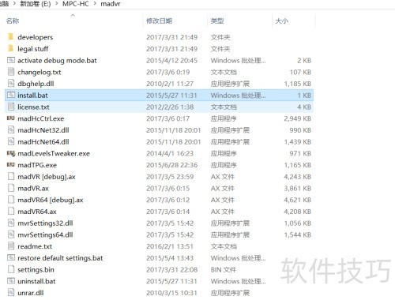
Task: Click the madHcNet32.dll file icon
Action: (11, 129)
